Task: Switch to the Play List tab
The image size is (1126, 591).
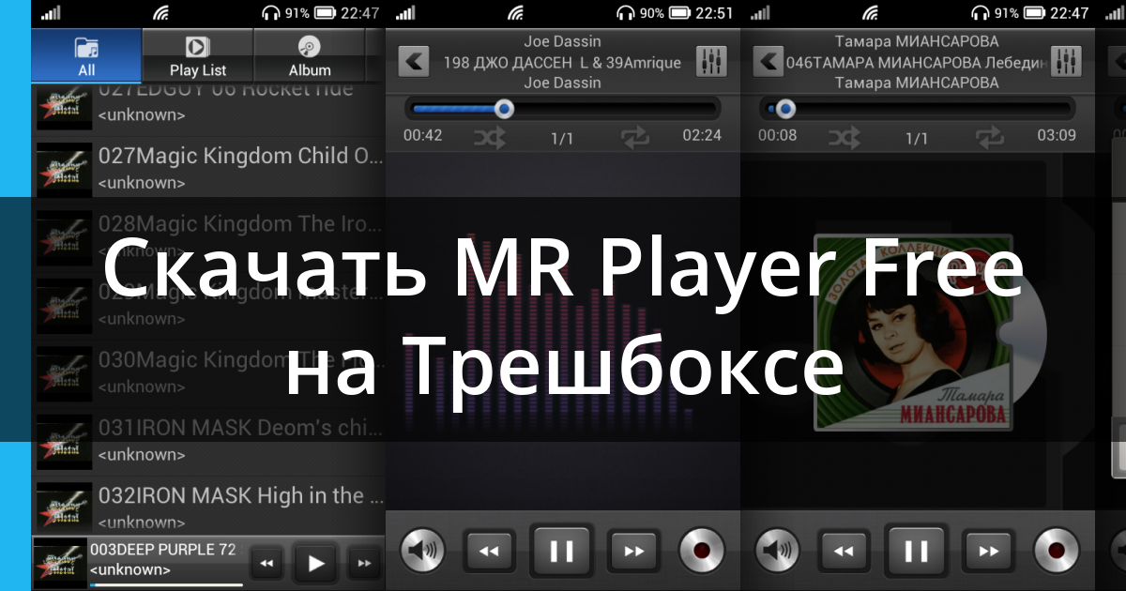Action: pos(198,55)
